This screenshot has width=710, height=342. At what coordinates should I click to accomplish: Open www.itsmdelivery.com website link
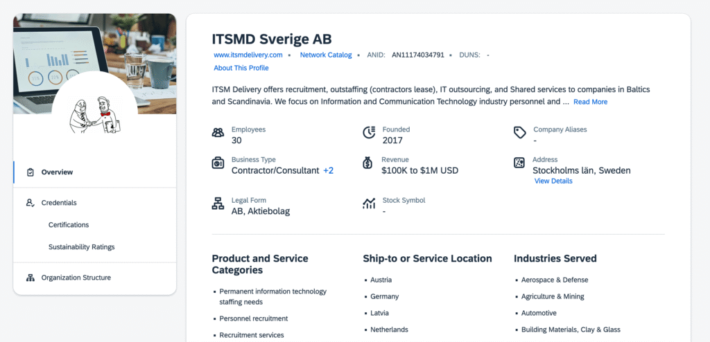pyautogui.click(x=248, y=55)
